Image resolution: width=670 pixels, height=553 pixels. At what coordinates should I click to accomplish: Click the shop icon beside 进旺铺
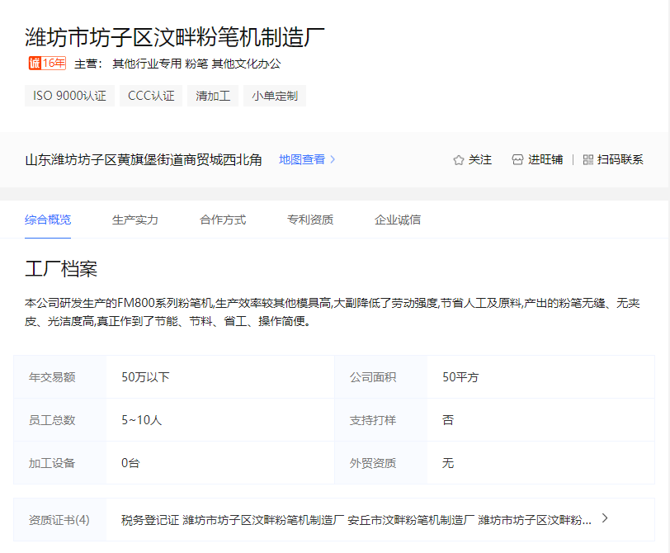pos(517,160)
